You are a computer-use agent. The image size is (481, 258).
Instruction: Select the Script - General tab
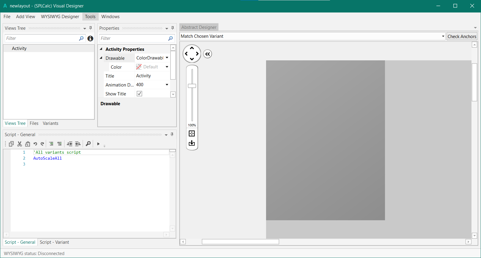tap(20, 242)
